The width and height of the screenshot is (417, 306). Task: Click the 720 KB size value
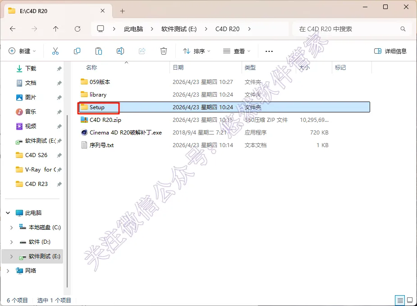[319, 132]
